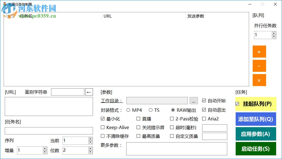Click the 超时(毫秒) value input field

(215, 128)
